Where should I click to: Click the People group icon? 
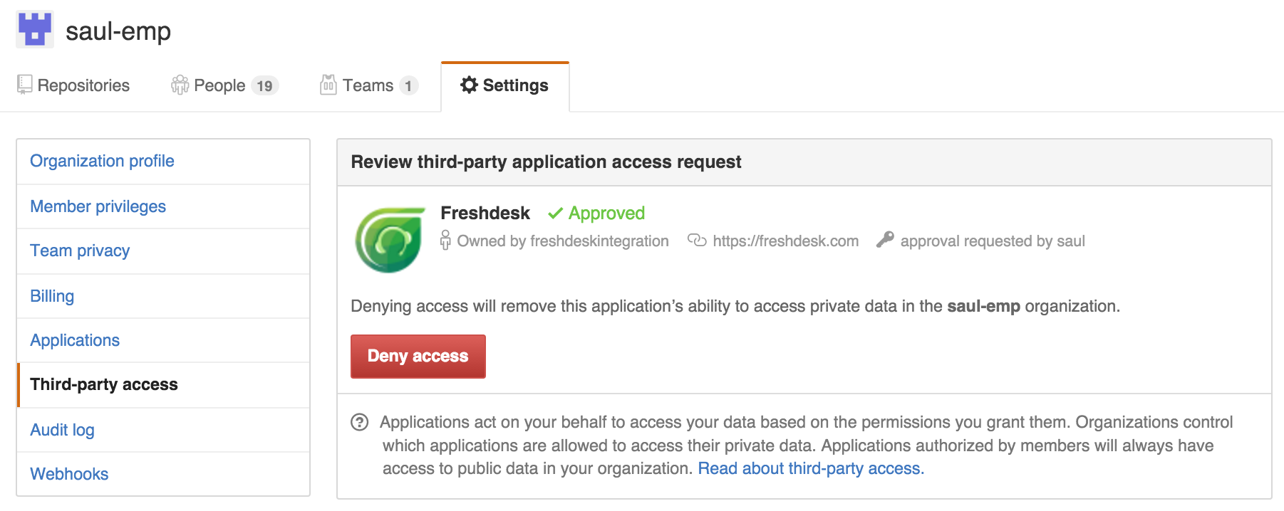[x=180, y=85]
